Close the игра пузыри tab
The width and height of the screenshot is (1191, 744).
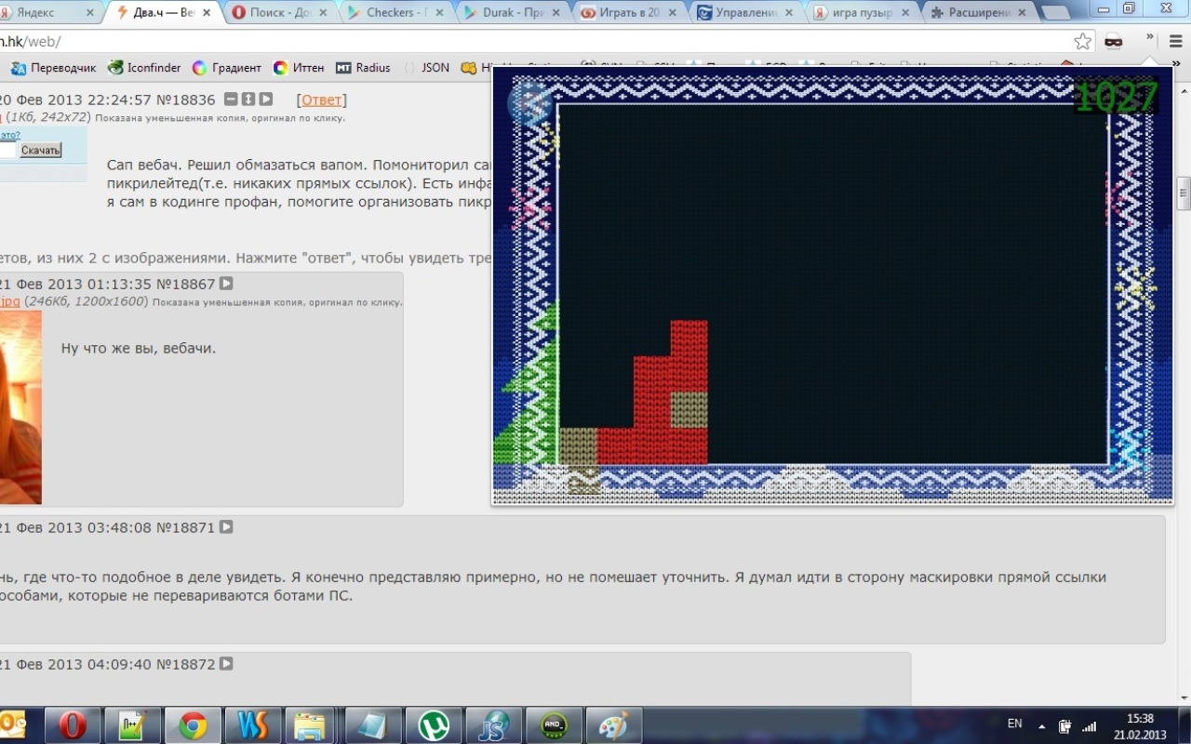point(907,13)
